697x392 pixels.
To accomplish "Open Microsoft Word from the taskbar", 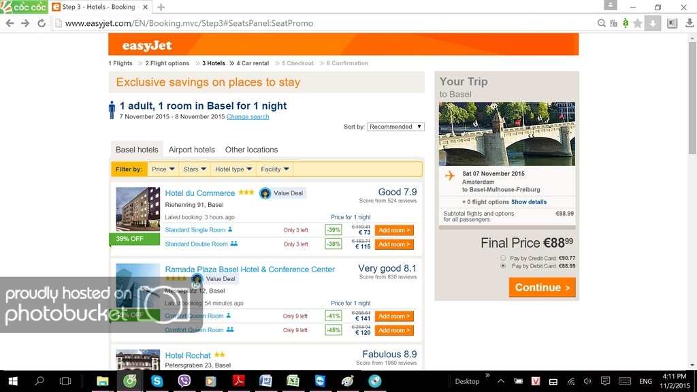I will tap(266, 381).
